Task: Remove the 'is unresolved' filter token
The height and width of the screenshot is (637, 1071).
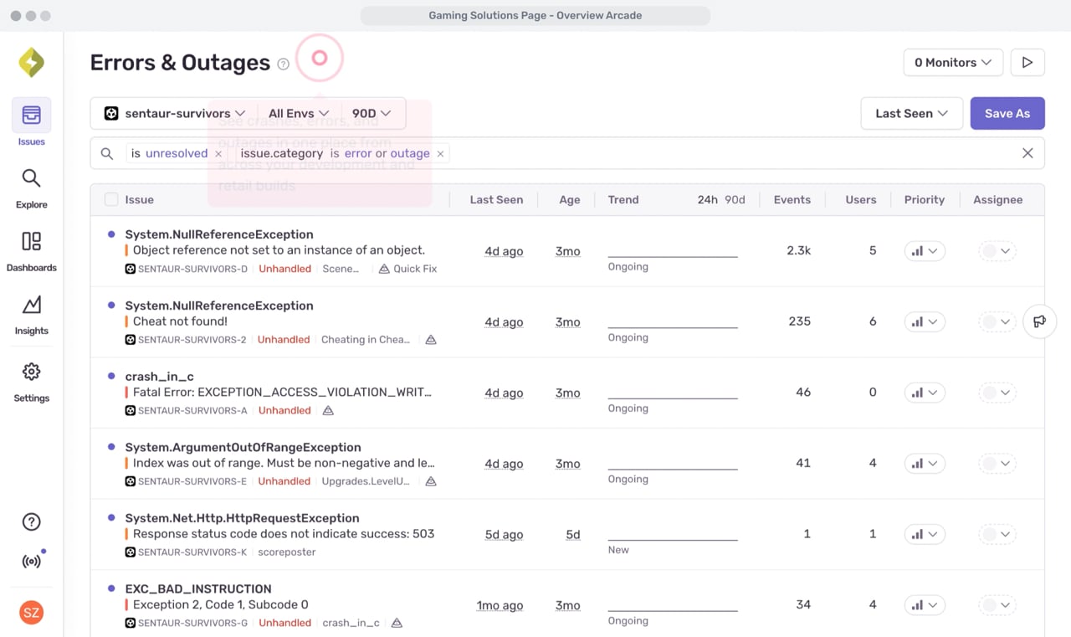Action: [218, 154]
